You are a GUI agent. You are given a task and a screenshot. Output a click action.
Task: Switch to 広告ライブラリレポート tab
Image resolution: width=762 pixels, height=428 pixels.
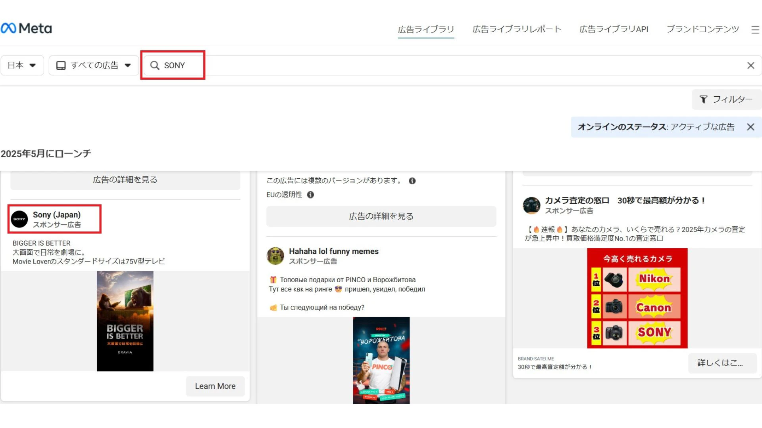(x=516, y=29)
